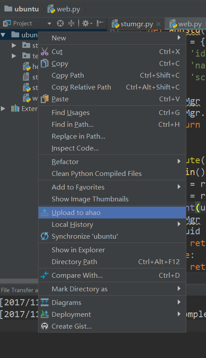
Task: Click the Paste clipboard icon
Action: click(x=44, y=99)
